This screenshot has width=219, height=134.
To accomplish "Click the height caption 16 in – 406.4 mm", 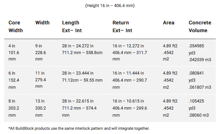I will (110, 6).
